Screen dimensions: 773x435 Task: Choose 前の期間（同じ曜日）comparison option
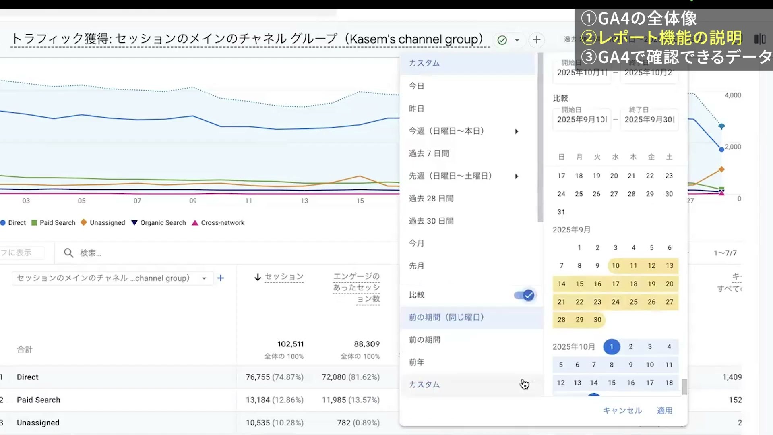tap(471, 317)
